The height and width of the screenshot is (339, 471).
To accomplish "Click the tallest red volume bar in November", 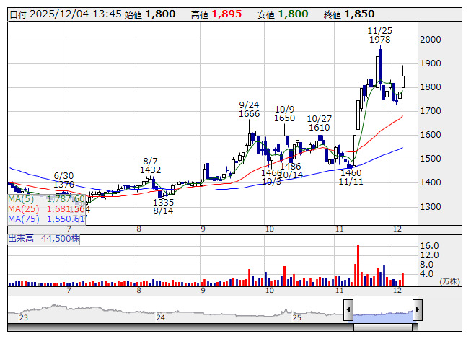I will tap(358, 265).
